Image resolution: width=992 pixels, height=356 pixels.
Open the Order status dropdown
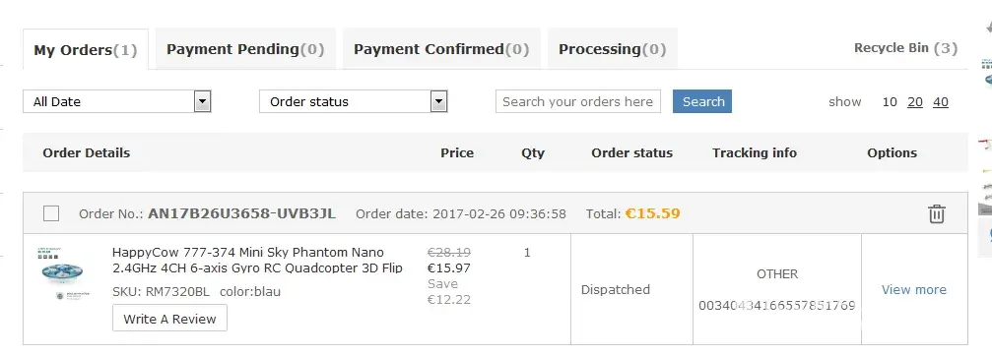click(353, 101)
